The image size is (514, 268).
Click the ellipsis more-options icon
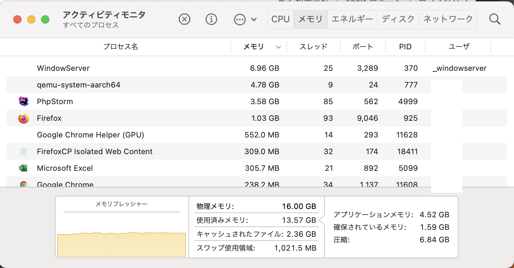[240, 19]
